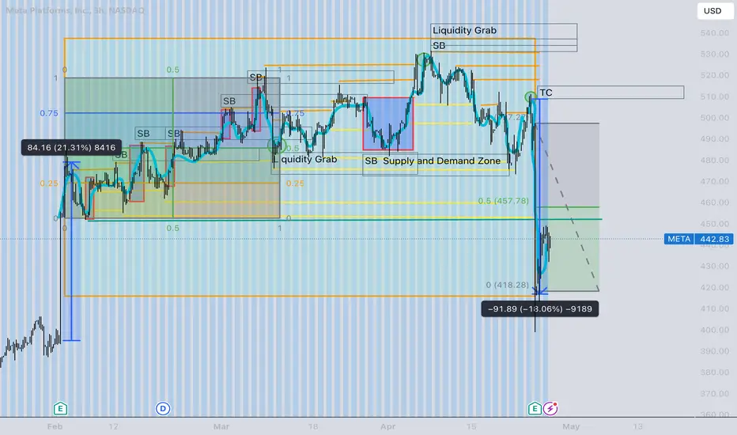Click the green circle marking the 530 peak

pyautogui.click(x=424, y=59)
